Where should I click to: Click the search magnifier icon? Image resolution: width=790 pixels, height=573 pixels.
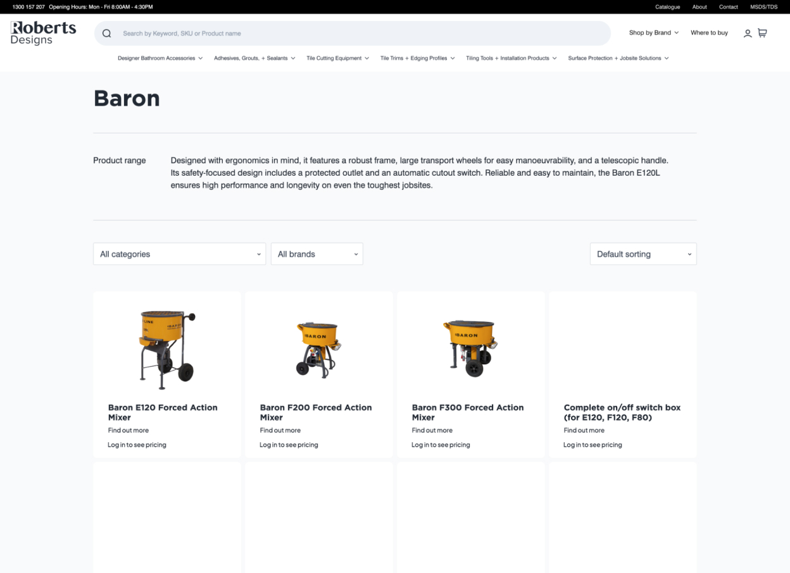tap(106, 34)
